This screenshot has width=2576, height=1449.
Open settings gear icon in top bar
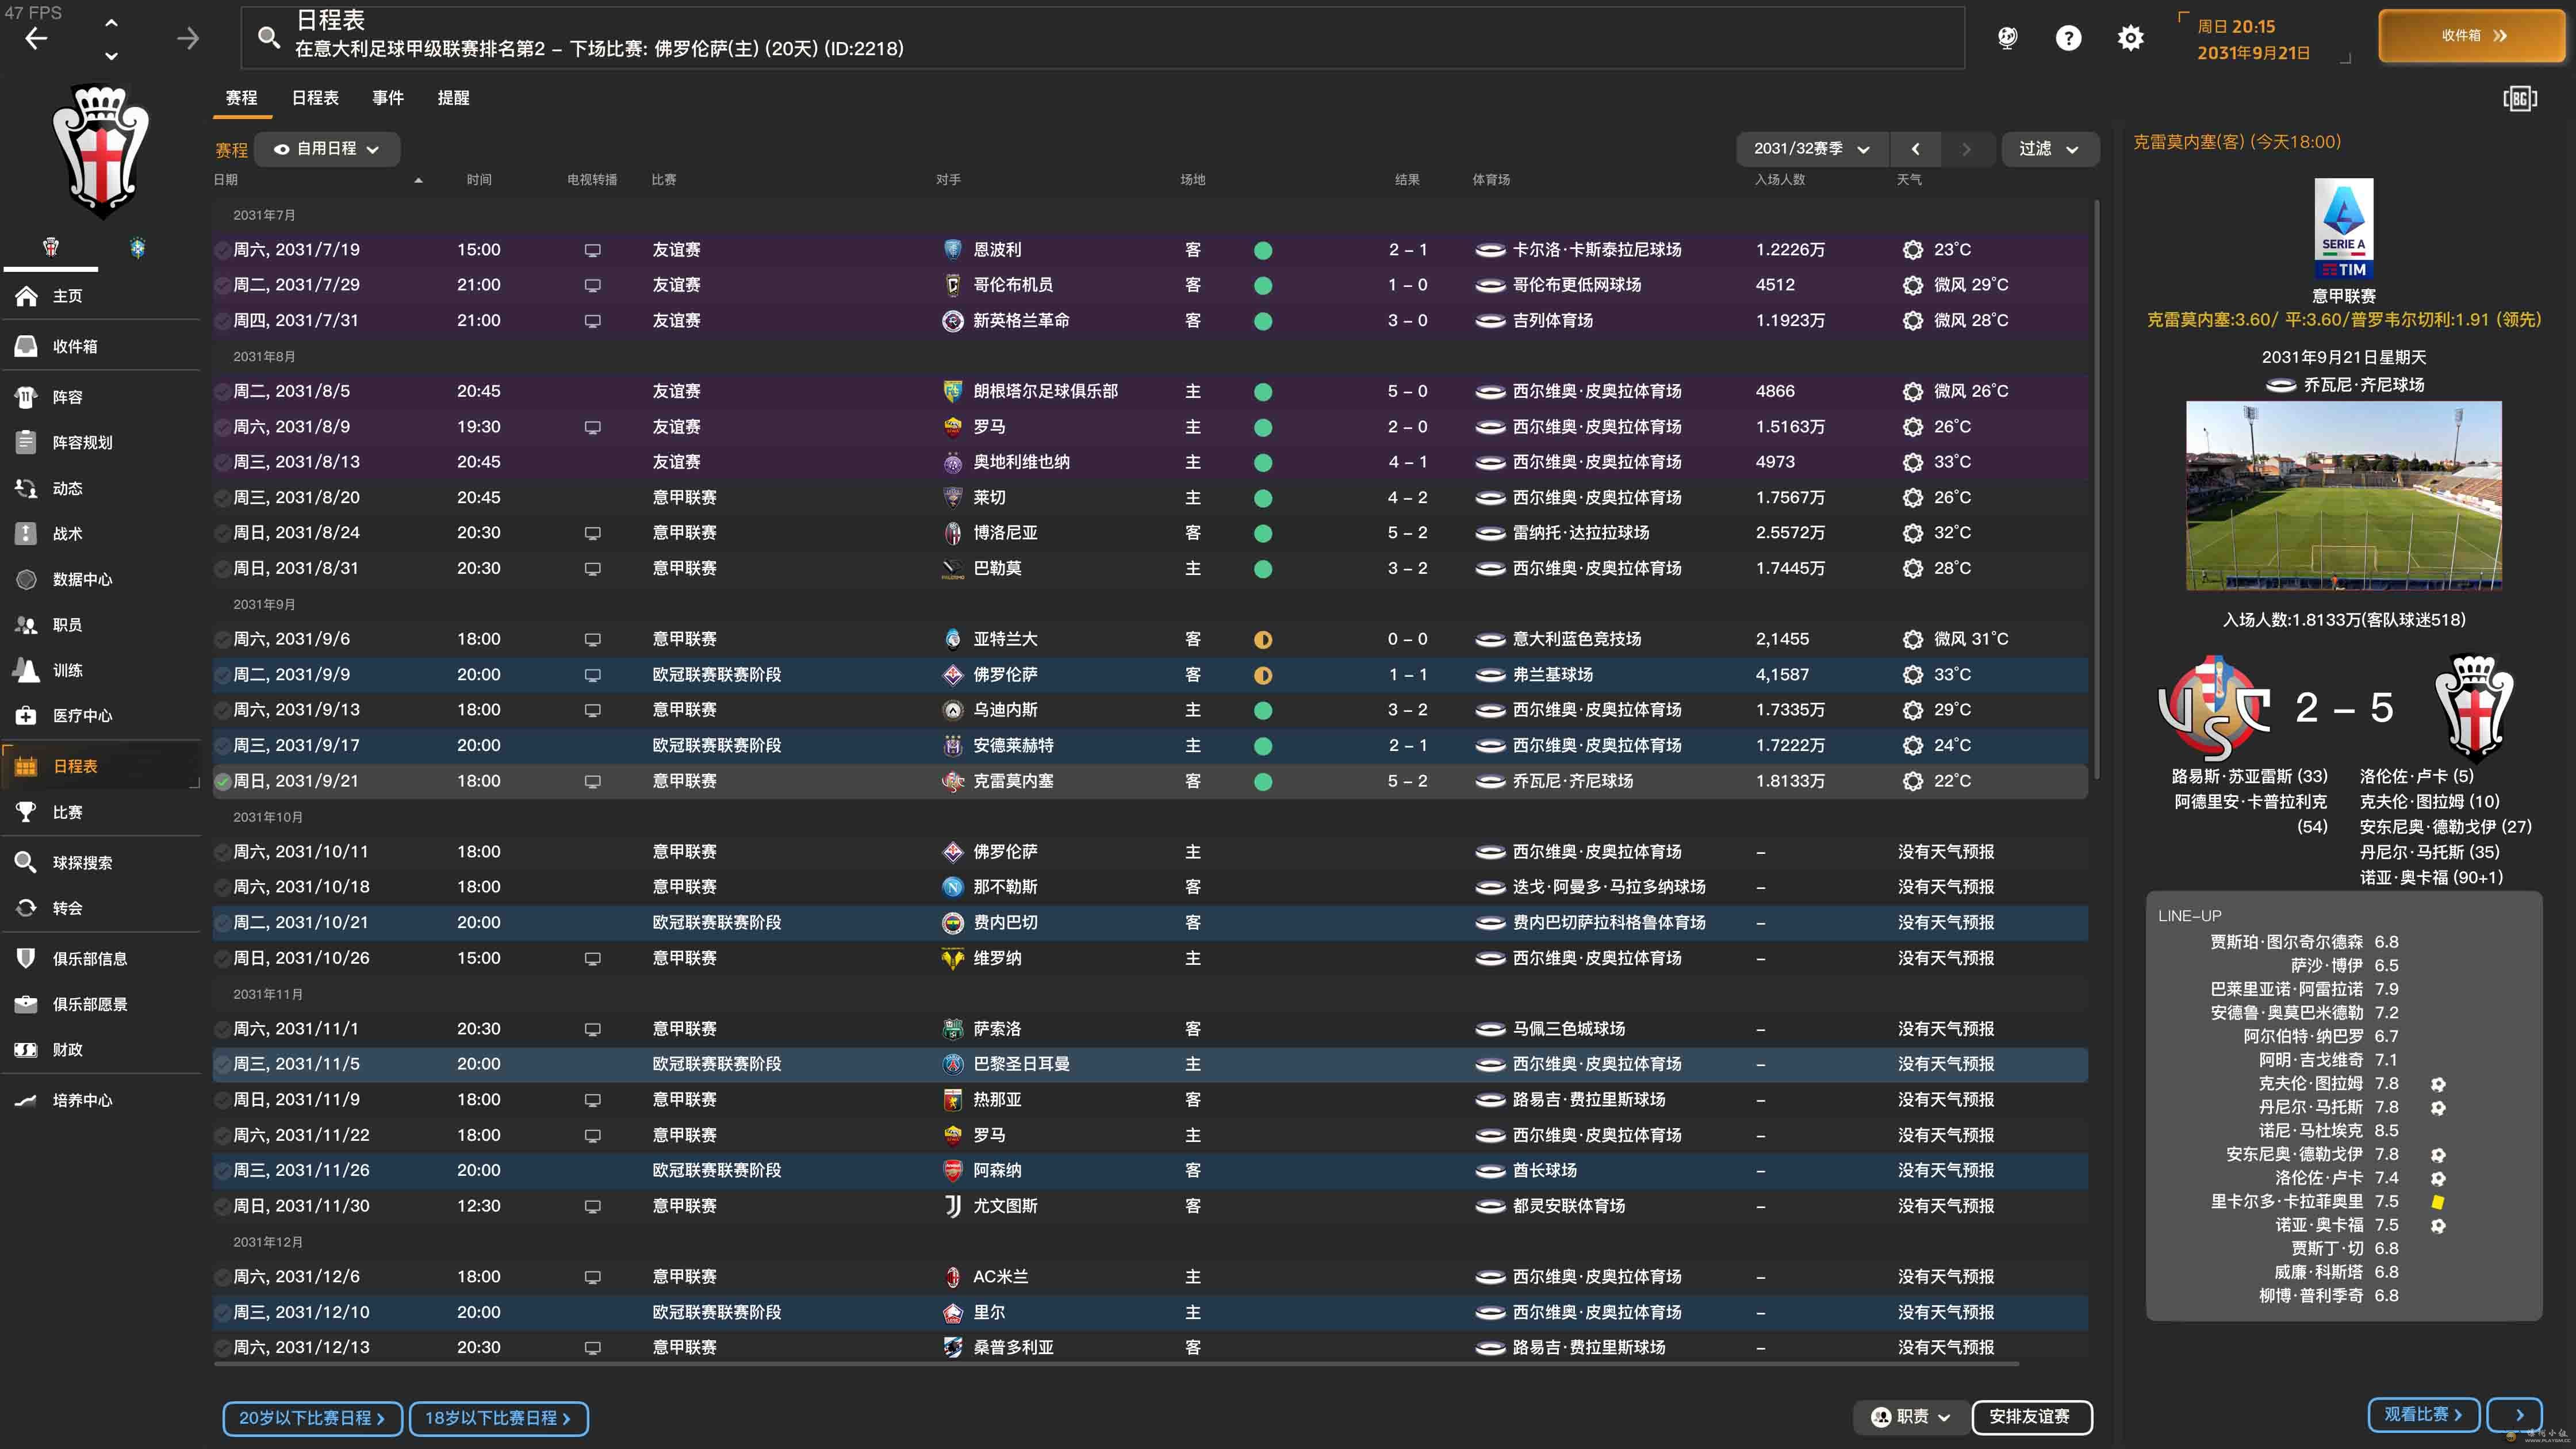(x=2130, y=38)
